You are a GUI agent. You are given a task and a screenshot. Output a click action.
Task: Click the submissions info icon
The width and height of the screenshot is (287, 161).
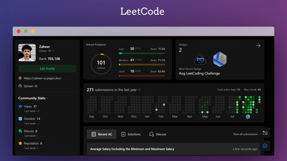[x=140, y=90]
